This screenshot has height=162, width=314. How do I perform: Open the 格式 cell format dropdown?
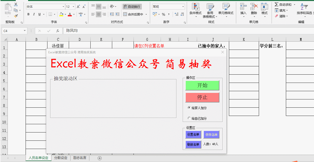264,10
